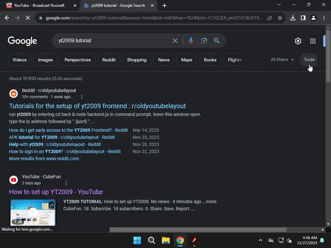Open Tutorials for the setup of yt2009 frontend
This screenshot has width=331, height=248.
pyautogui.click(x=97, y=106)
